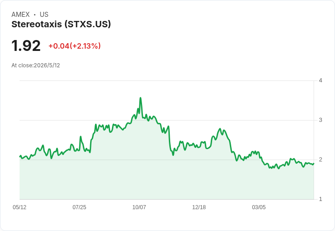Image resolution: width=335 pixels, height=231 pixels.
Task: Click the y-axis label 4
Action: (x=320, y=80)
